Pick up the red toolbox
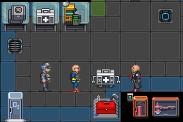183x122 pixels. (x=106, y=107)
